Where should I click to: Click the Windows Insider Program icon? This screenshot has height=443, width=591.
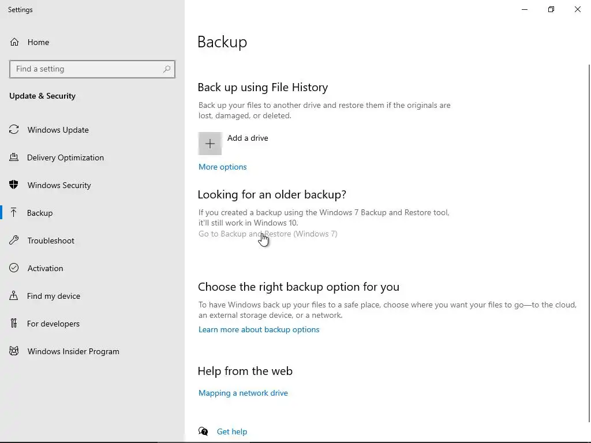coord(14,351)
